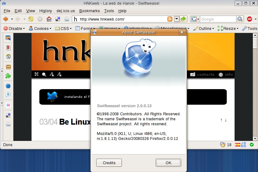This screenshot has width=258, height=172.
Task: Open the History menu
Action: pos(46,11)
